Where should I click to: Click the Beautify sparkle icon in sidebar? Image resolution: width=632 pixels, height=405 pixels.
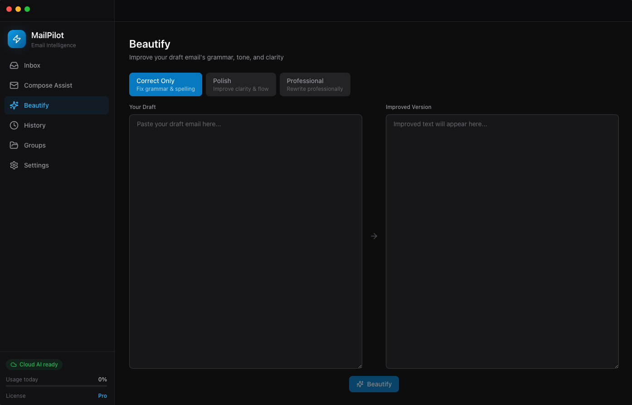pyautogui.click(x=14, y=105)
